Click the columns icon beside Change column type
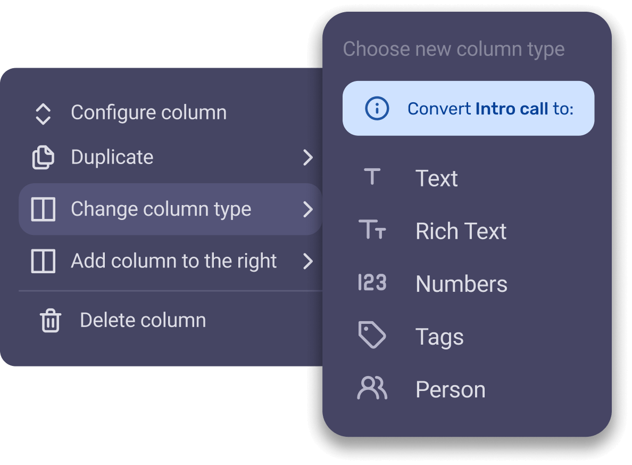The height and width of the screenshot is (465, 632). tap(43, 209)
